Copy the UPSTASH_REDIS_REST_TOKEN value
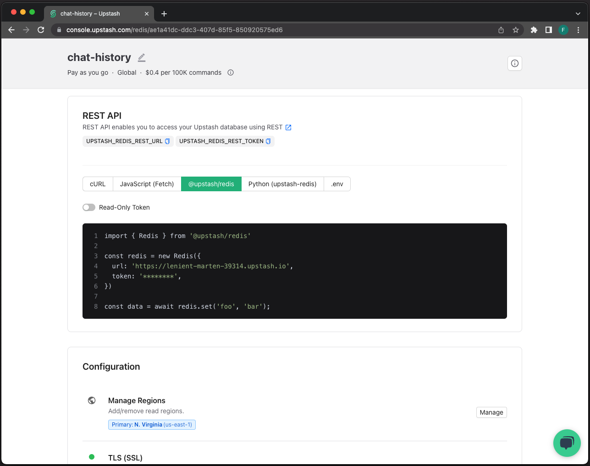Viewport: 590px width, 466px height. pyautogui.click(x=268, y=141)
